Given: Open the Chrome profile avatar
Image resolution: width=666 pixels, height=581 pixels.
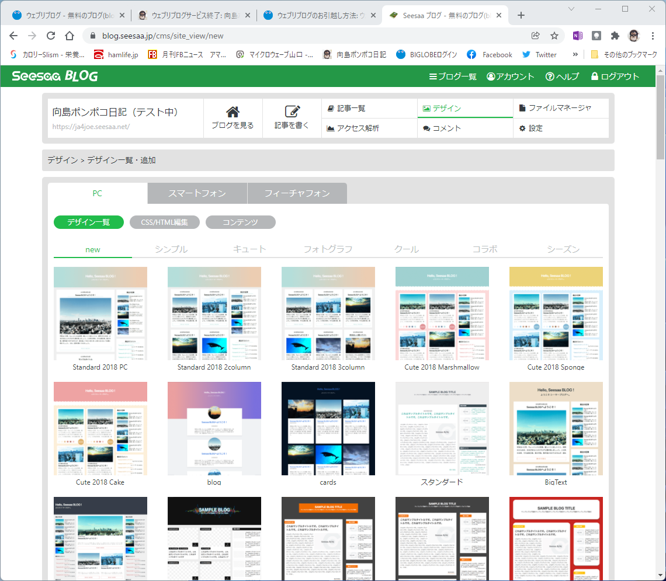Looking at the screenshot, I should 634,36.
